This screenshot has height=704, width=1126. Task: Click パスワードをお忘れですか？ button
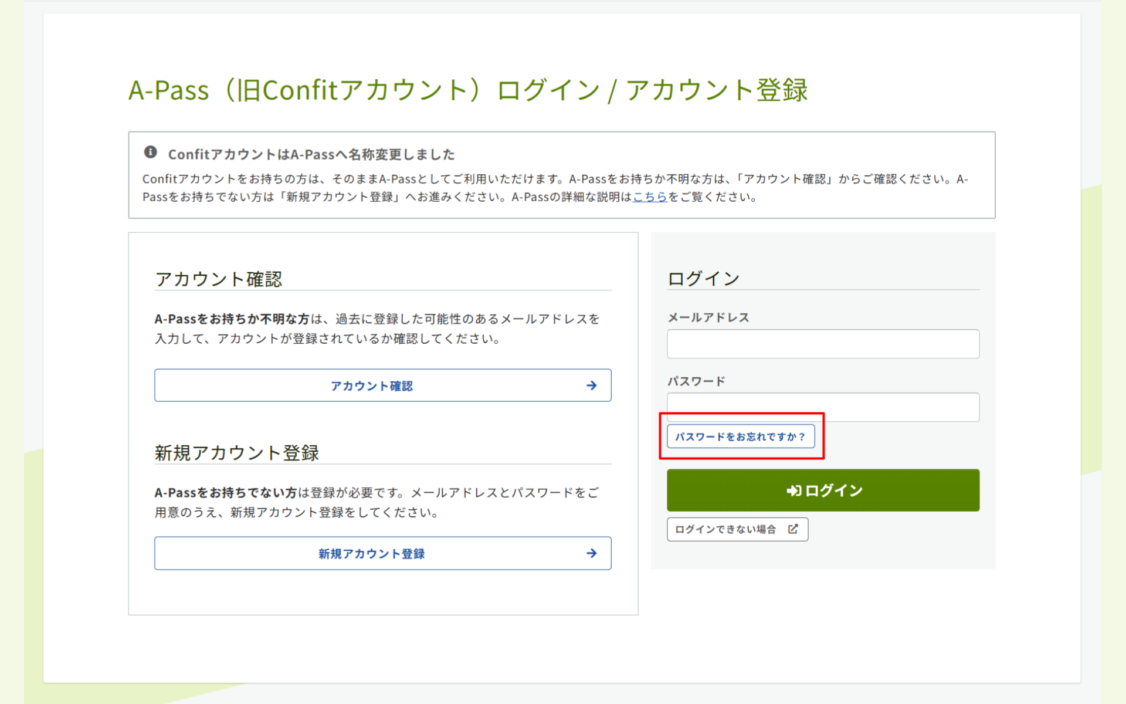pyautogui.click(x=741, y=436)
